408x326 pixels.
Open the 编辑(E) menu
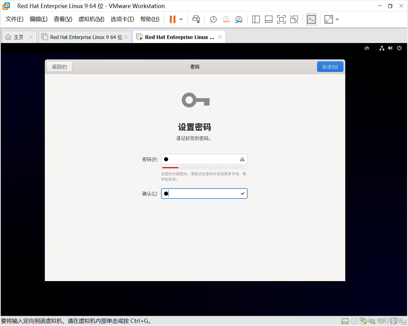39,19
